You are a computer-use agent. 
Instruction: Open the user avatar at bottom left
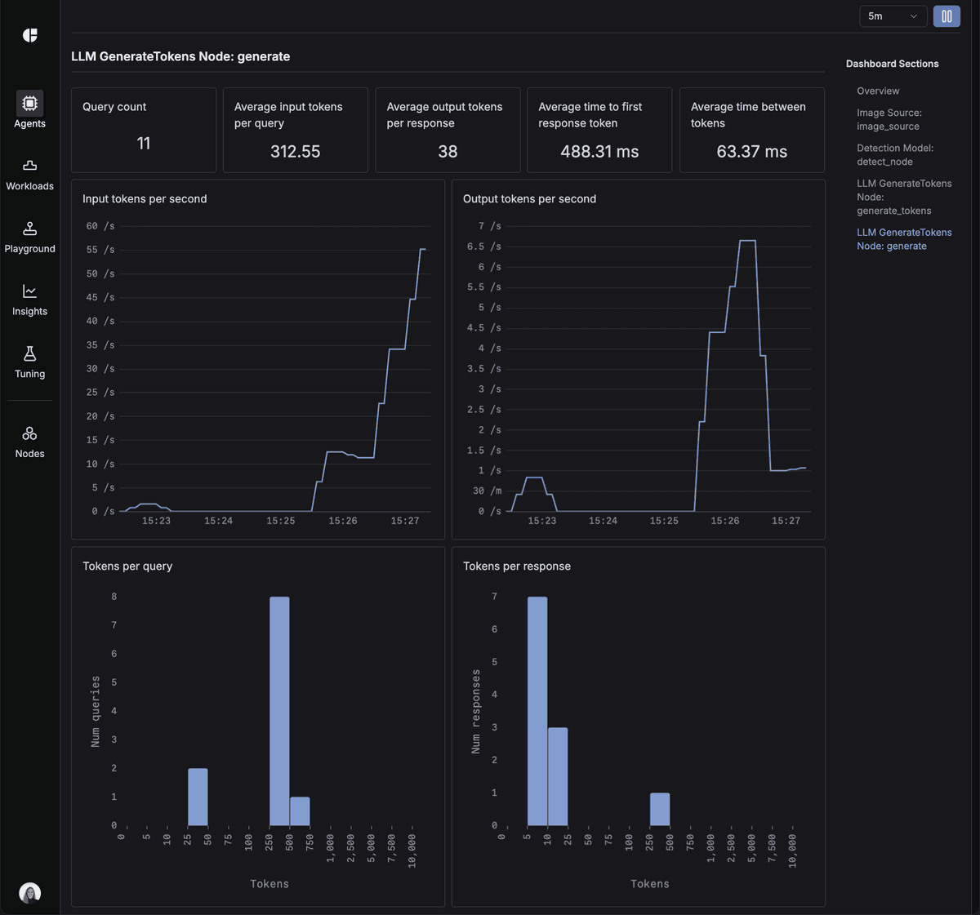(29, 892)
